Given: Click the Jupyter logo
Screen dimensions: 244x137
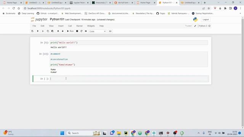Looking at the screenshot, I should point(39,19).
